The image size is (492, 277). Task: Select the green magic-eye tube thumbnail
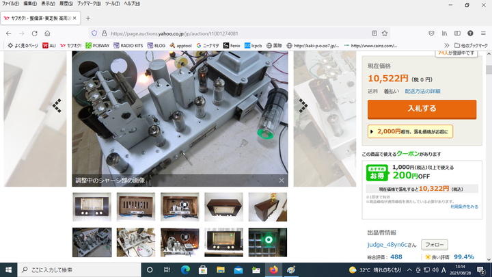[x=267, y=242]
